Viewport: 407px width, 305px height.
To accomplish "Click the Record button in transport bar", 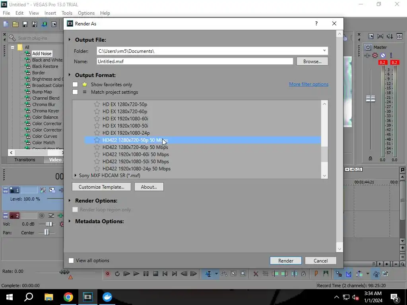I will [108, 274].
